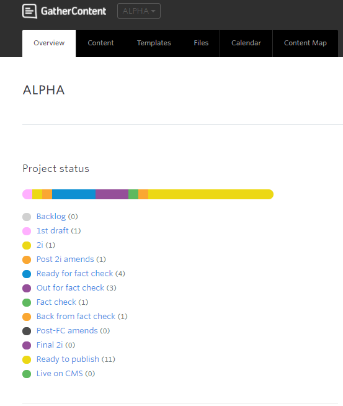This screenshot has height=406, width=343.
Task: View the Content Map tab
Action: point(305,43)
